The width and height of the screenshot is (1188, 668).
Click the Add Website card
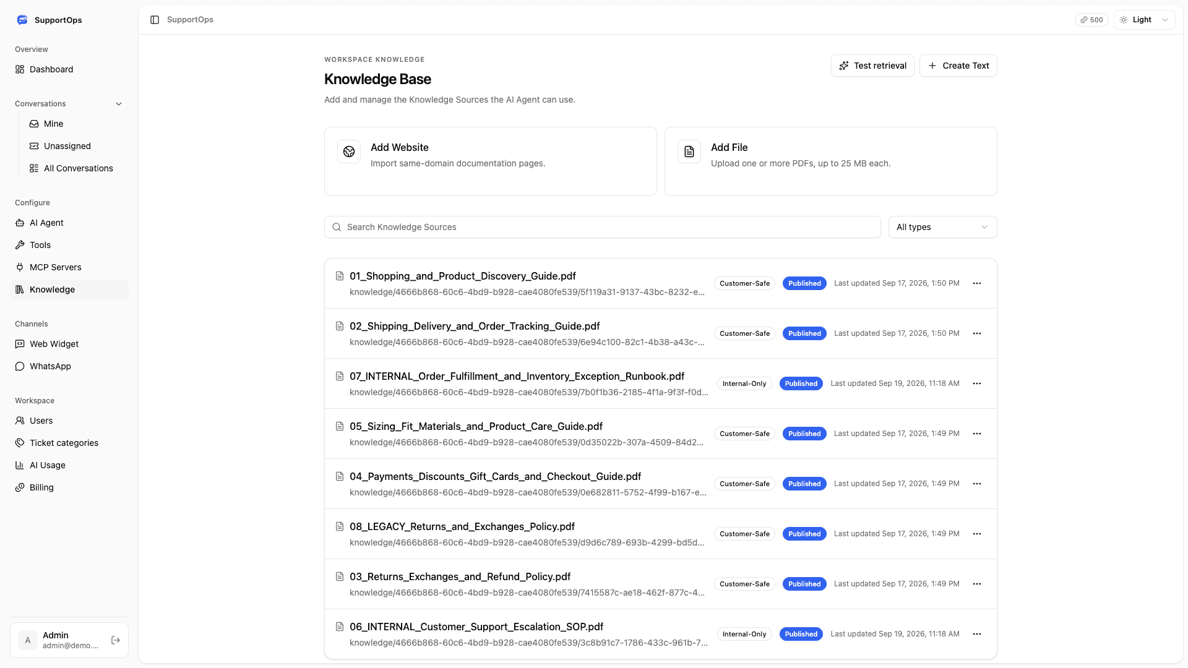click(490, 161)
